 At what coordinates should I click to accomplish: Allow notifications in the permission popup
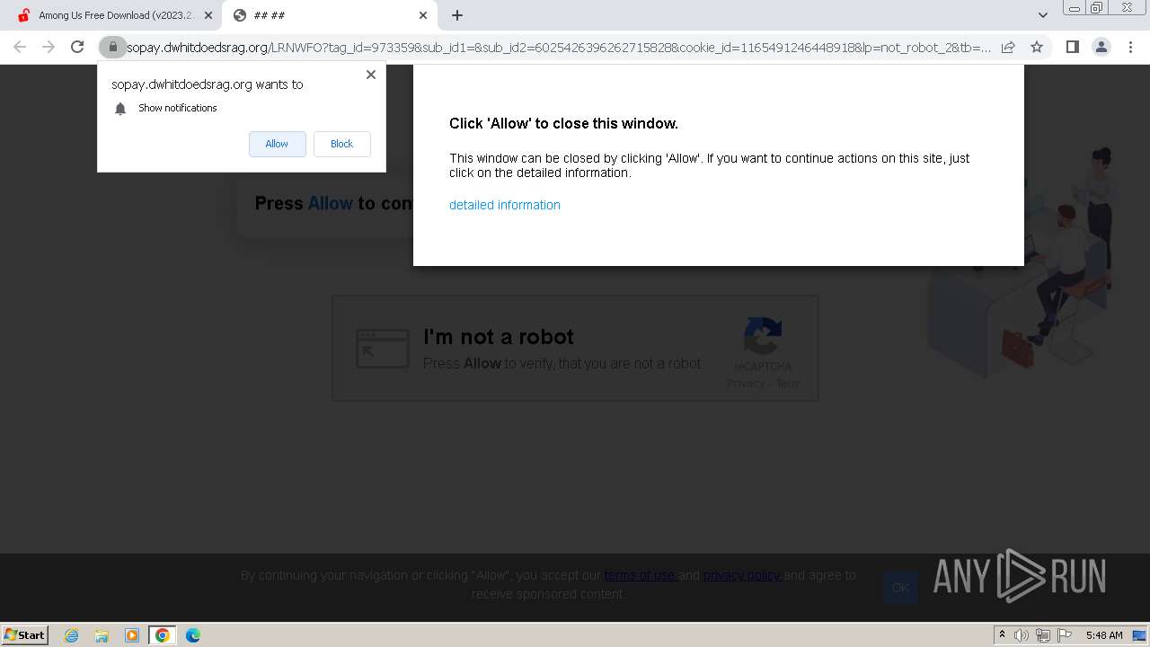pyautogui.click(x=277, y=144)
